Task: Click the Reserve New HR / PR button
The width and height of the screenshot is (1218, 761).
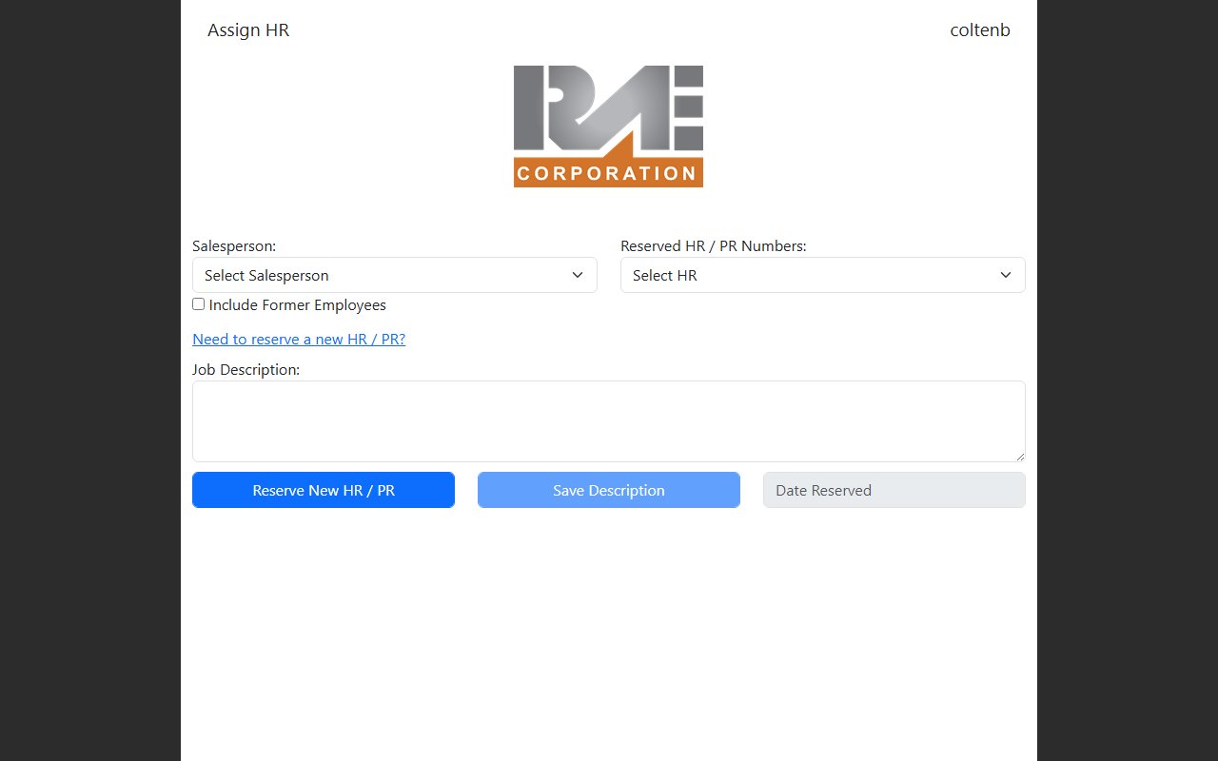Action: pyautogui.click(x=324, y=490)
